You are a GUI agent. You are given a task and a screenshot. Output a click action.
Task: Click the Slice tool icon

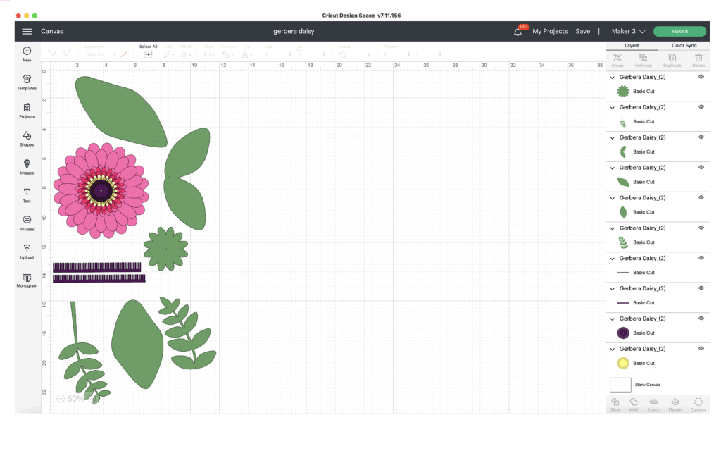(x=615, y=404)
